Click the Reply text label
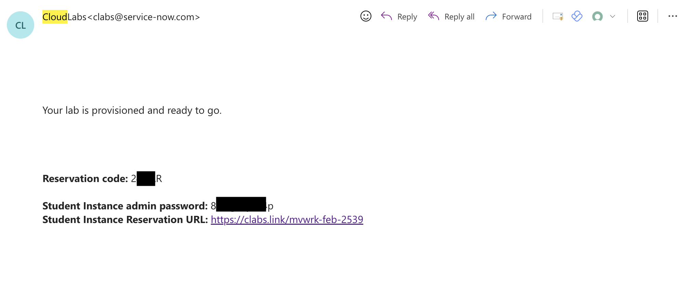This screenshot has height=306, width=681. pos(407,17)
